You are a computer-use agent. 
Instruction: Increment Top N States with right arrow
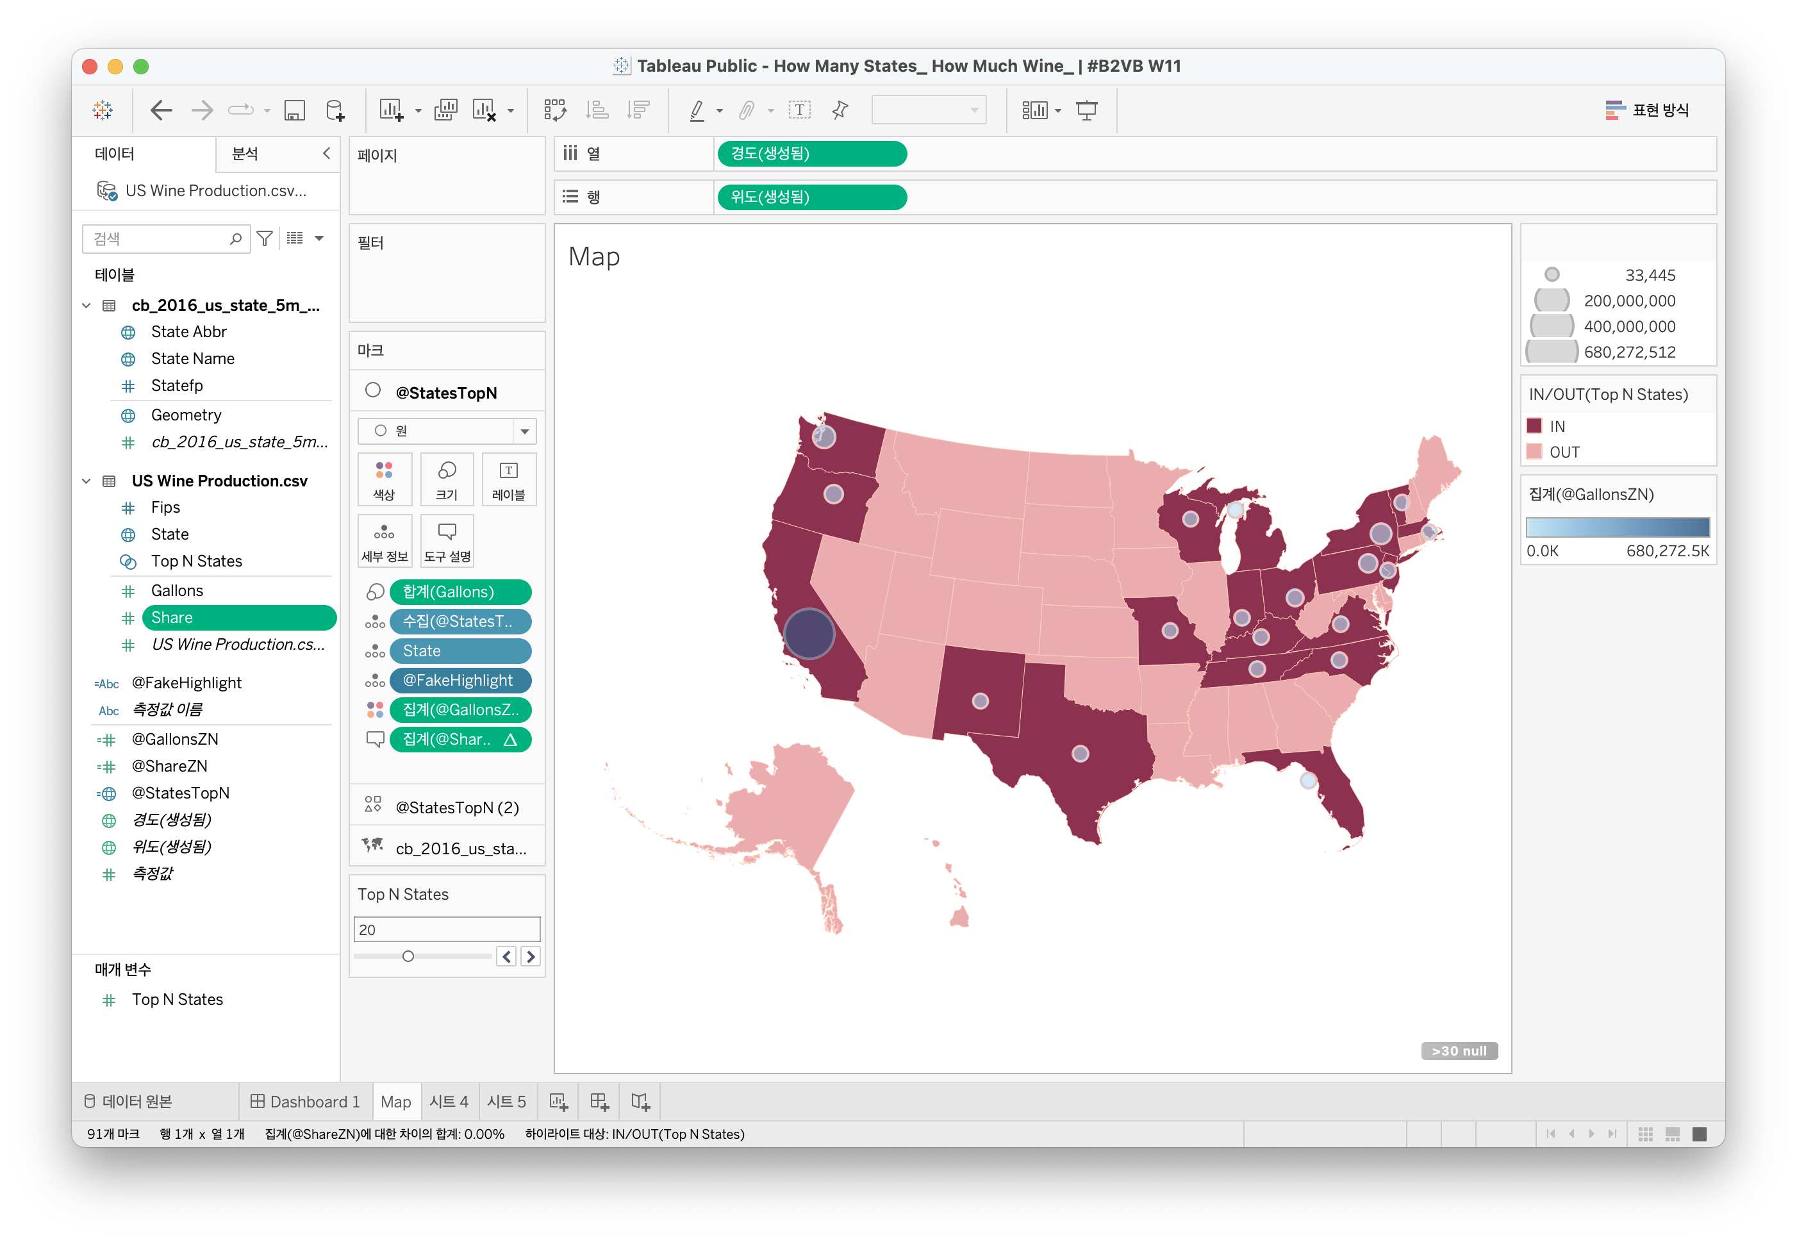pos(531,956)
